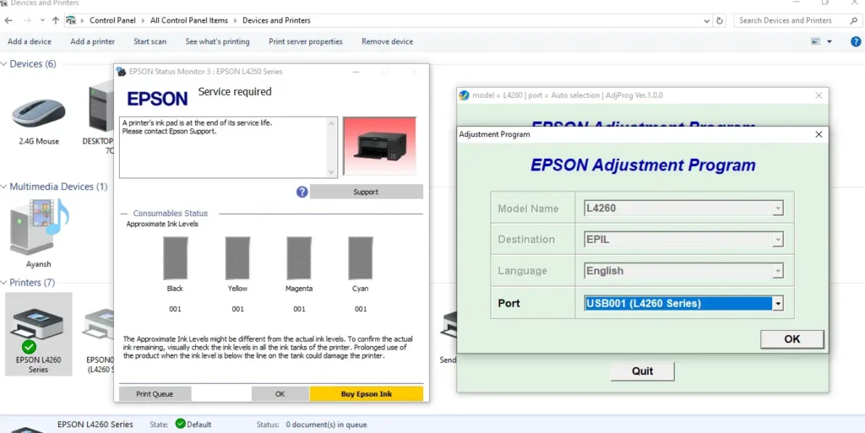
Task: Collapse the Multimedia Devices (1) group
Action: click(4, 187)
